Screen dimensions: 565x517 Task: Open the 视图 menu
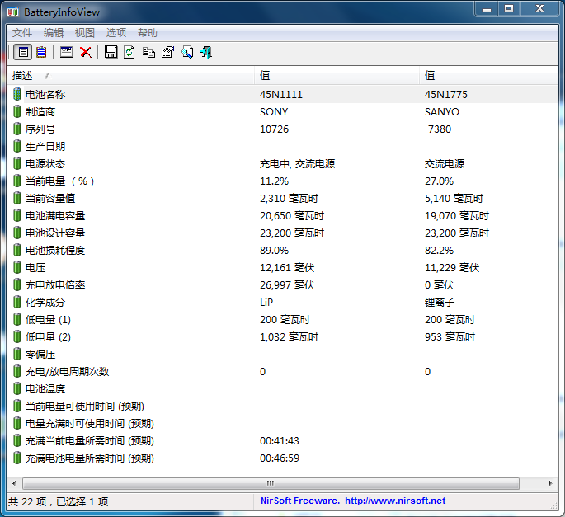pos(85,33)
